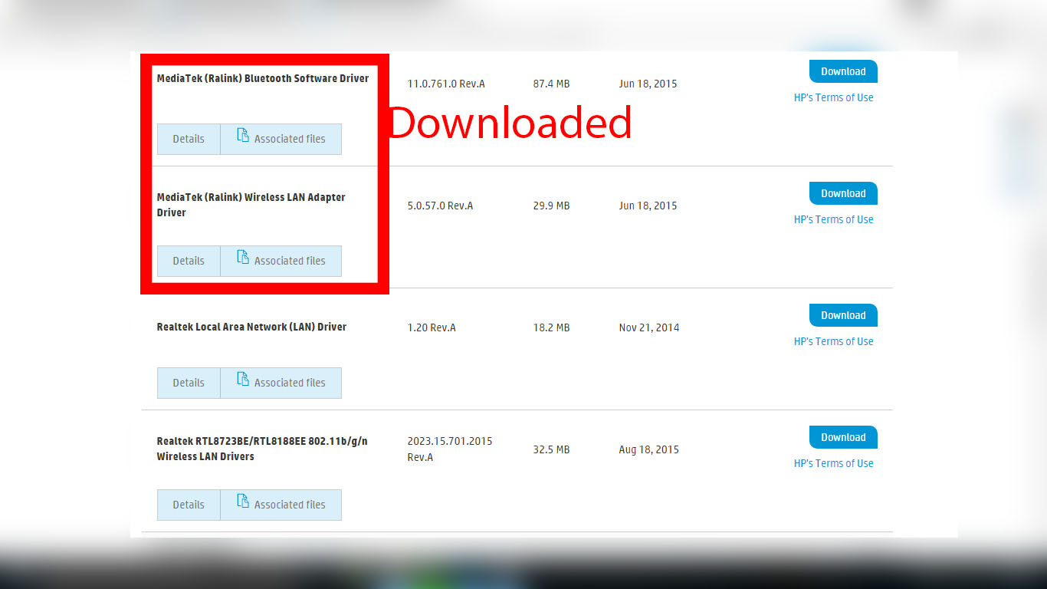The height and width of the screenshot is (589, 1047).
Task: Download Realtek RTL8723BE Wireless LAN Drivers
Action: point(843,437)
